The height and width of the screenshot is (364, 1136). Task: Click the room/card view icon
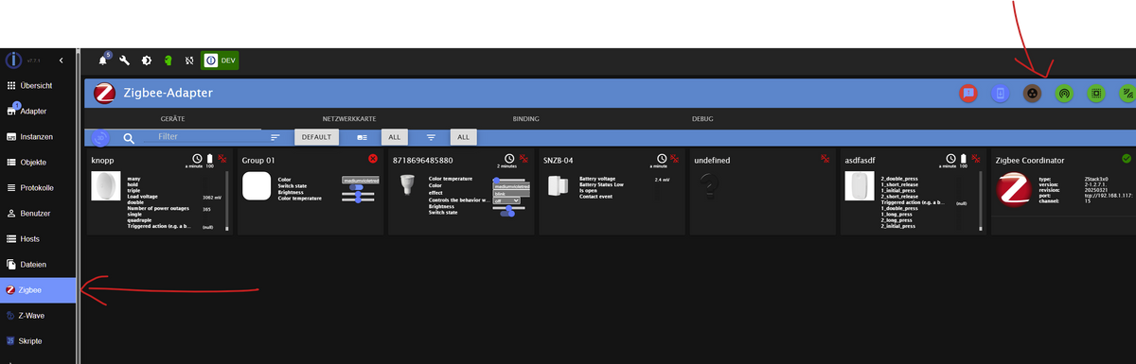pyautogui.click(x=362, y=138)
